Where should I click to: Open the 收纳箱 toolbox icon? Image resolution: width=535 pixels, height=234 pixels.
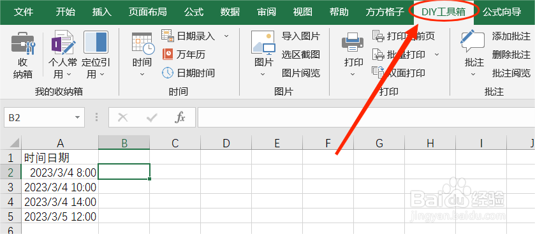(23, 43)
